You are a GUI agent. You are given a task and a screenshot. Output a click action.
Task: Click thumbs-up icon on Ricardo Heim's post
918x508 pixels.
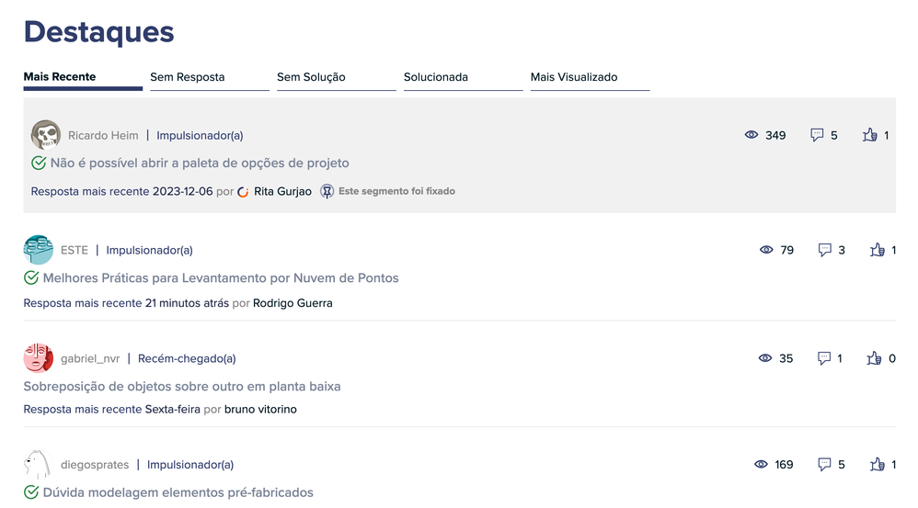tap(869, 135)
